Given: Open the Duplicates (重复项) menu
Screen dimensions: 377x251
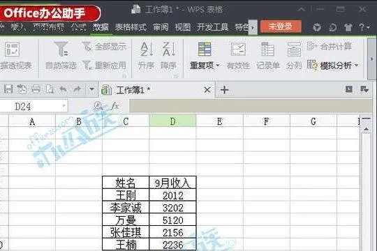Looking at the screenshot, I should tap(205, 55).
